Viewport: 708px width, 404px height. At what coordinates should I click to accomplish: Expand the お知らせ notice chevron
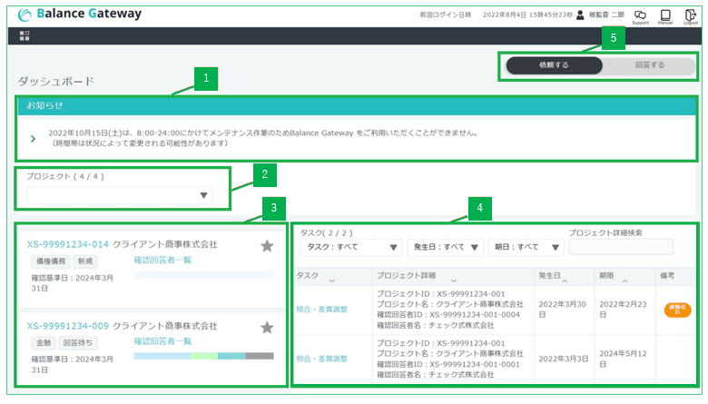(x=34, y=138)
